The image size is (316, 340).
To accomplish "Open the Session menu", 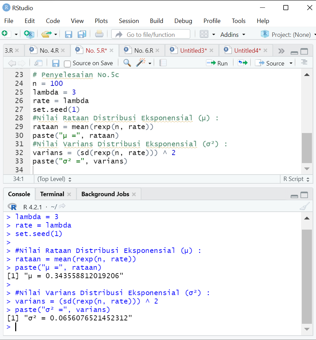I will click(129, 21).
